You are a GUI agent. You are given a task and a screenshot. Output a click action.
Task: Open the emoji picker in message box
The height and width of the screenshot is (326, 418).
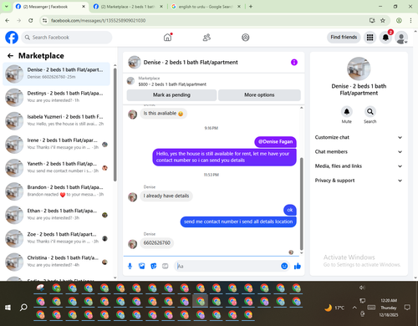click(x=284, y=266)
